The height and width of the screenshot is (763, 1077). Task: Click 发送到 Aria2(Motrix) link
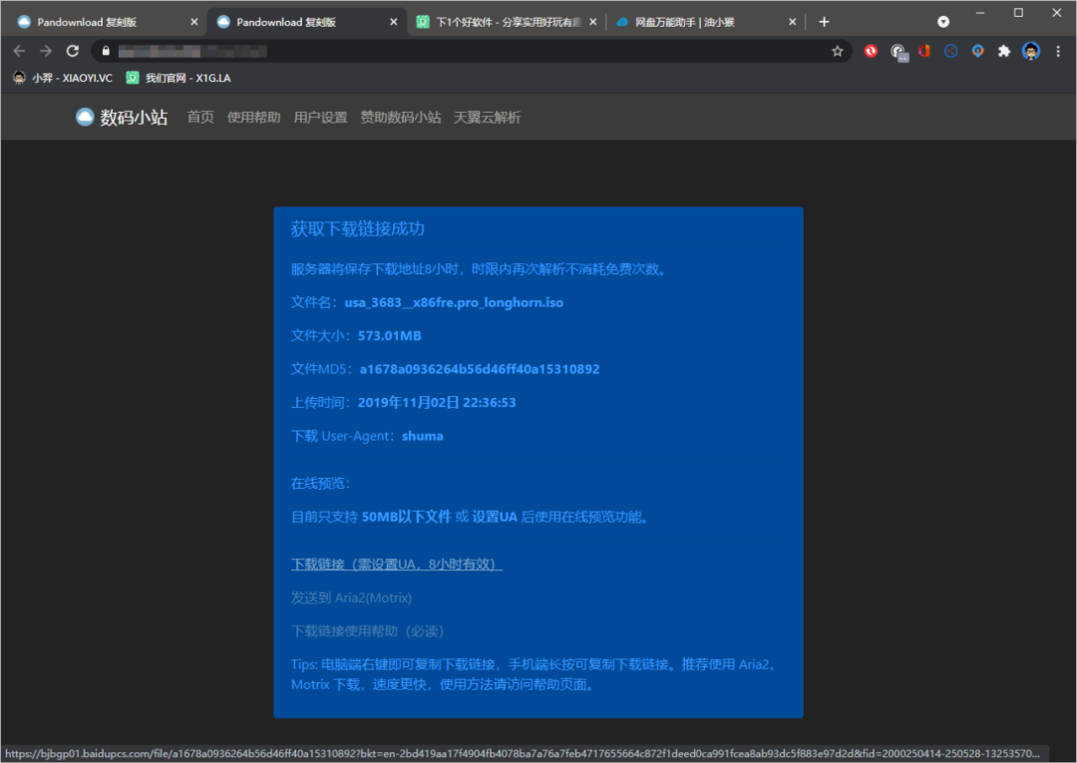click(351, 597)
